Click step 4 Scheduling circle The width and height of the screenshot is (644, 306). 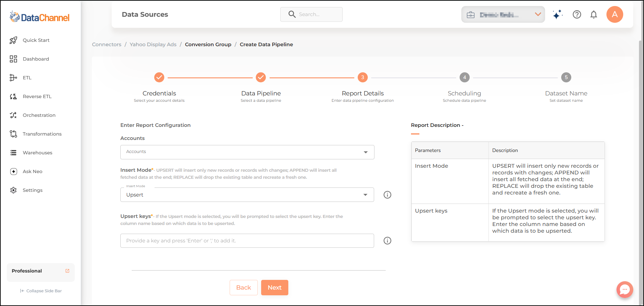[465, 77]
